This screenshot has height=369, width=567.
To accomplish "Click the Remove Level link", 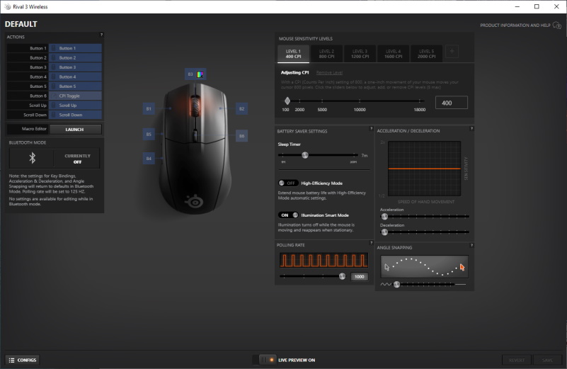I will (329, 73).
